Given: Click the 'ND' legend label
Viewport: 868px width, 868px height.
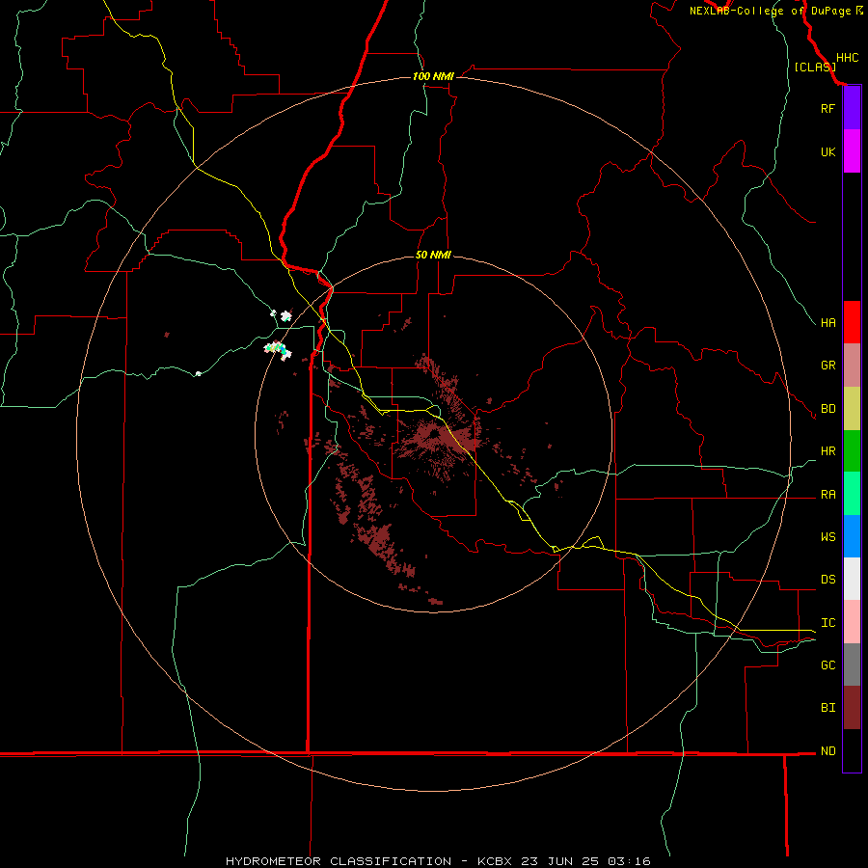Looking at the screenshot, I should (827, 751).
